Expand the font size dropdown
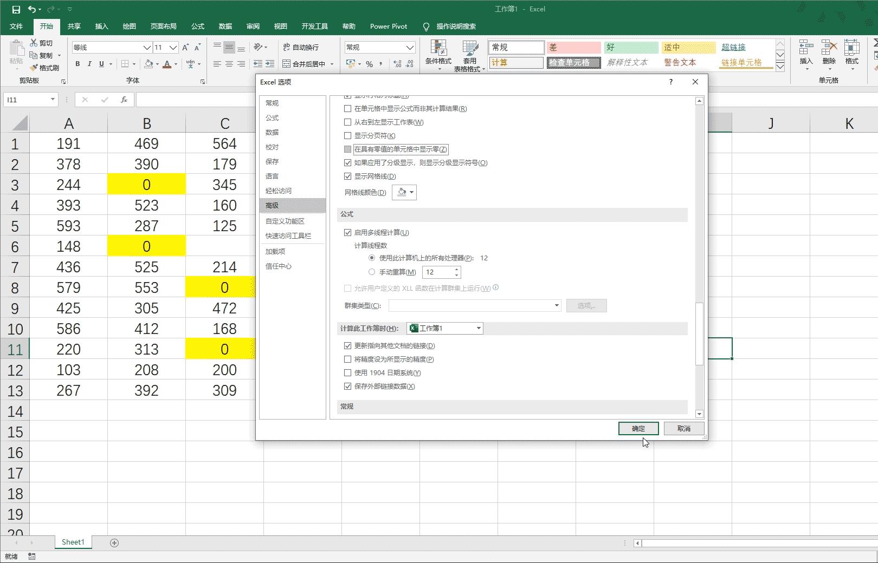Screen dimensions: 878x563 (x=173, y=48)
